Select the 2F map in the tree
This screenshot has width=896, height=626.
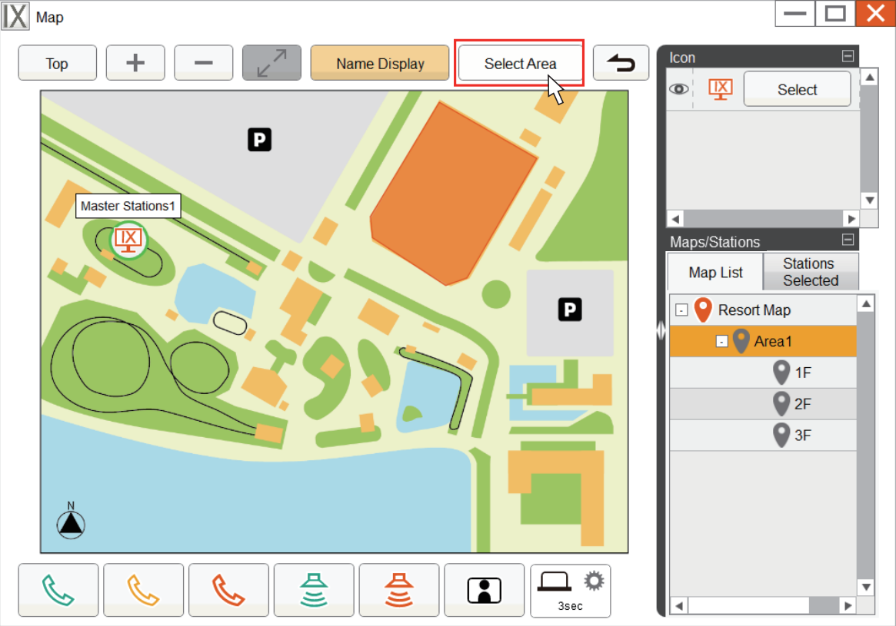(802, 404)
